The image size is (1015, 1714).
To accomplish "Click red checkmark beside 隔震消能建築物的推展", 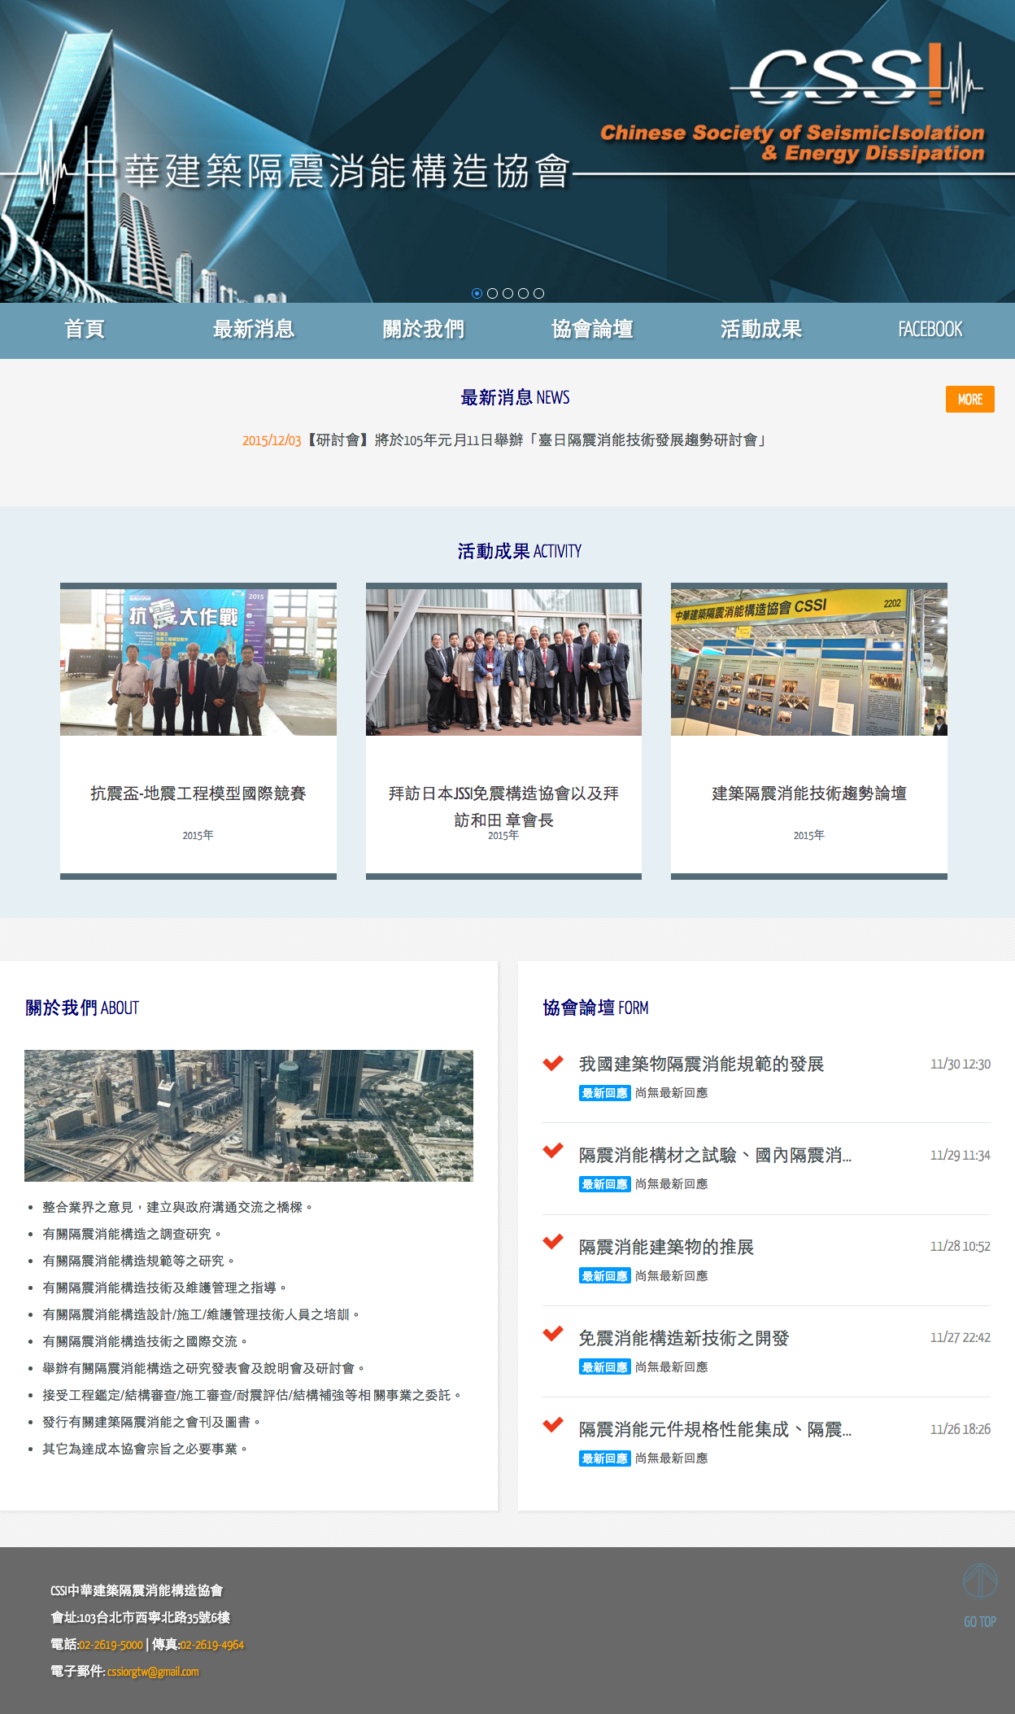I will [553, 1241].
